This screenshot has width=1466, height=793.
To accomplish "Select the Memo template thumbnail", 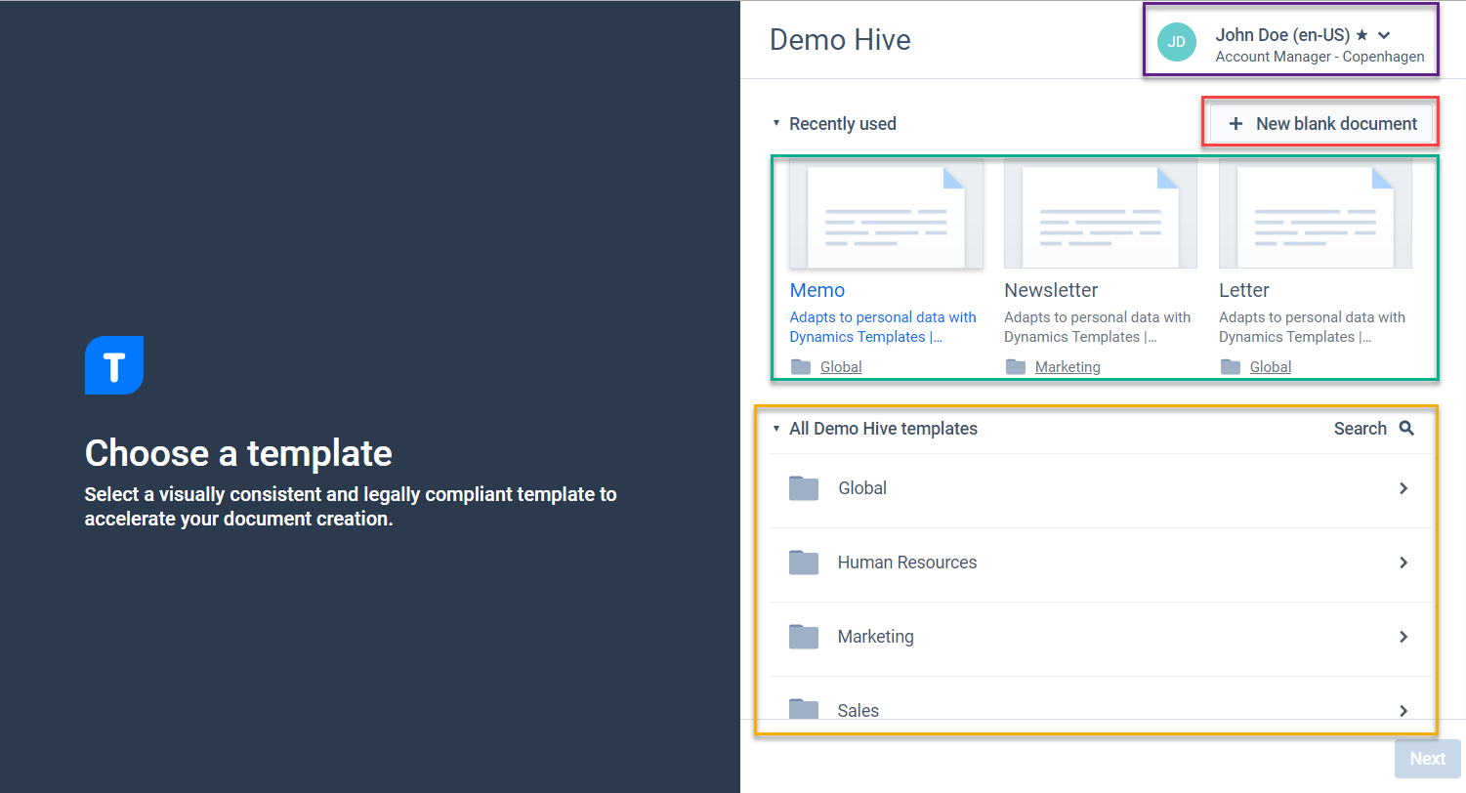I will click(885, 213).
